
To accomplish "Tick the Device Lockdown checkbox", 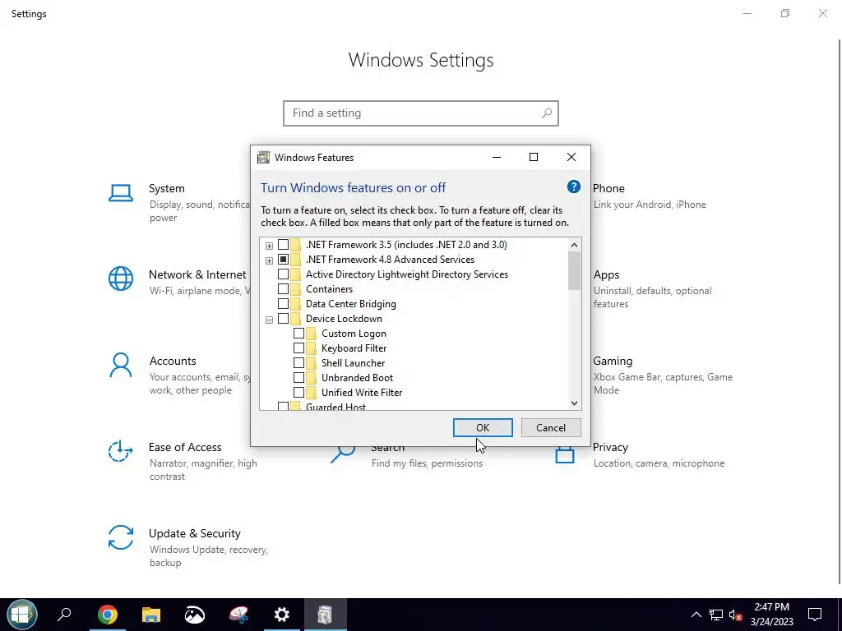I will coord(283,319).
